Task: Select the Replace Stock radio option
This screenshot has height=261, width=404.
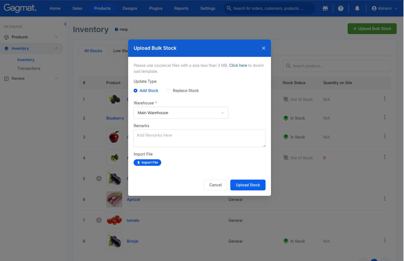Action: click(183, 91)
